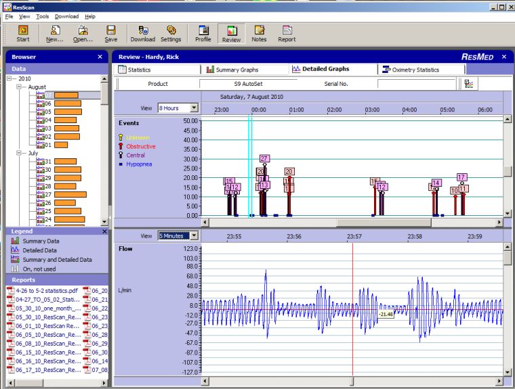The width and height of the screenshot is (515, 389).
Task: Click Flow graph scroll down arrow
Action: click(508, 372)
